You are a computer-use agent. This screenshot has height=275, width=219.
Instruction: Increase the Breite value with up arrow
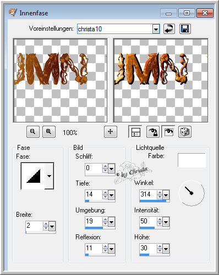coord(46,225)
